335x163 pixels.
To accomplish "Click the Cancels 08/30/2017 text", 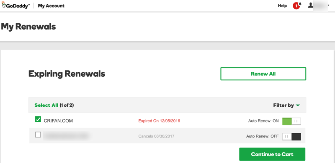I will click(156, 136).
